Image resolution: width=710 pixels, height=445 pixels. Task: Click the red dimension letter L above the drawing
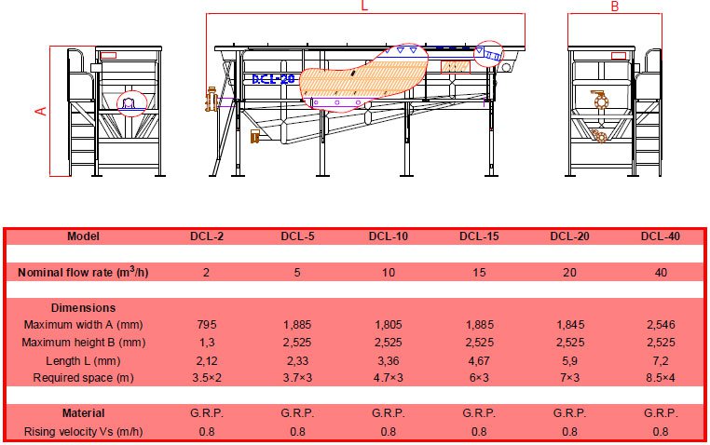coord(364,7)
